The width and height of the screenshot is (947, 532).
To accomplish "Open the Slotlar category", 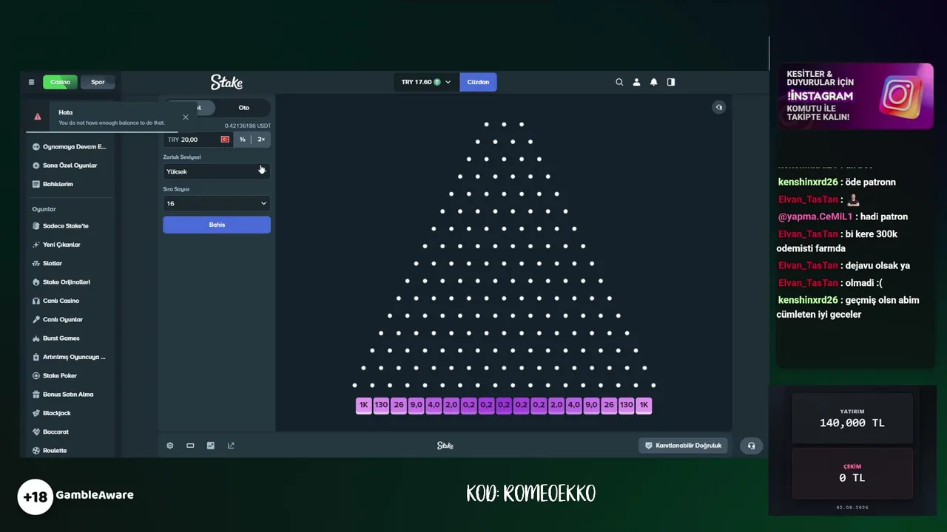I will pyautogui.click(x=53, y=263).
